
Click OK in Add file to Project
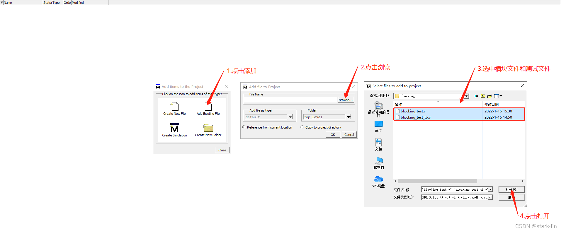(333, 135)
